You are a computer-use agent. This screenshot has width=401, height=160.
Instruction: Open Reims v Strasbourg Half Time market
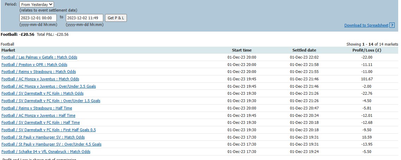click(x=37, y=108)
